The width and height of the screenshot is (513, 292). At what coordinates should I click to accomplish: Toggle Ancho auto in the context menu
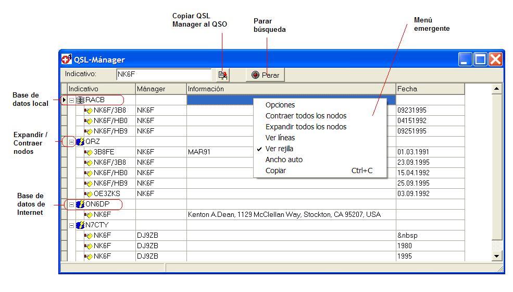tap(284, 160)
